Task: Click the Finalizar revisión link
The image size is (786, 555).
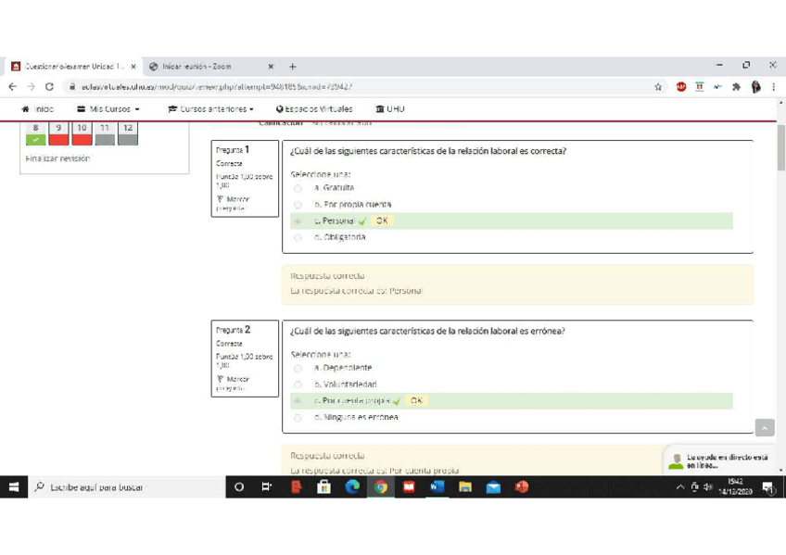Action: click(x=57, y=158)
